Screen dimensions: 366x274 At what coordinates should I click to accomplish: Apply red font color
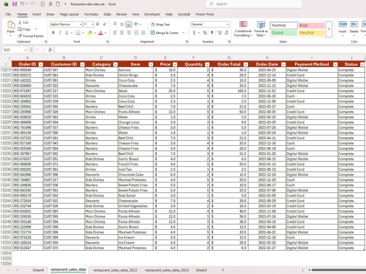tap(101, 33)
